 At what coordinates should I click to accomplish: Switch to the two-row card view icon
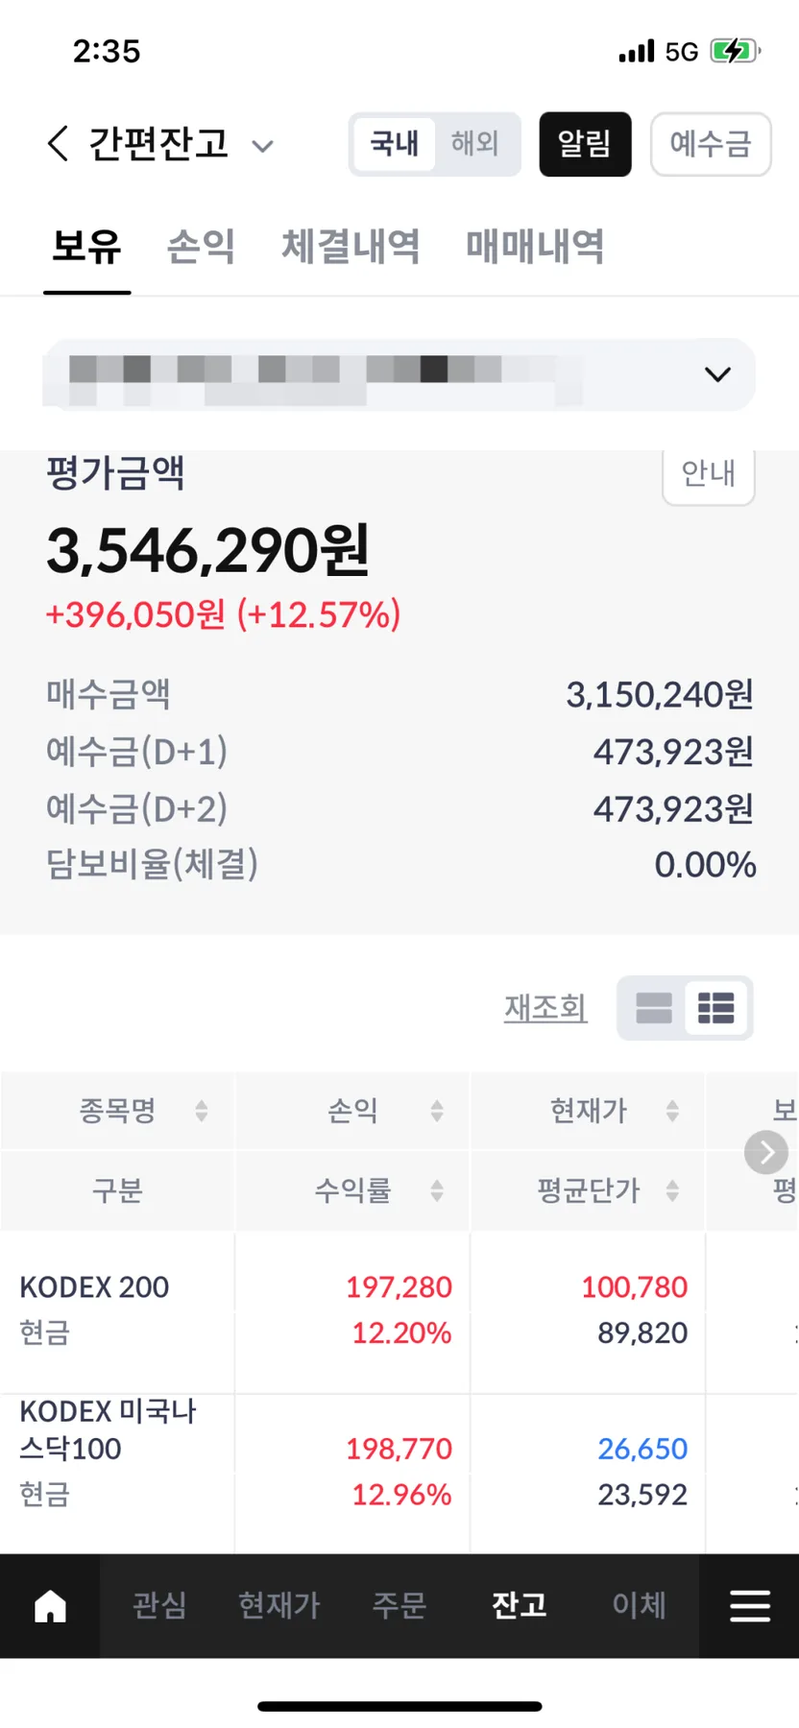point(654,1008)
